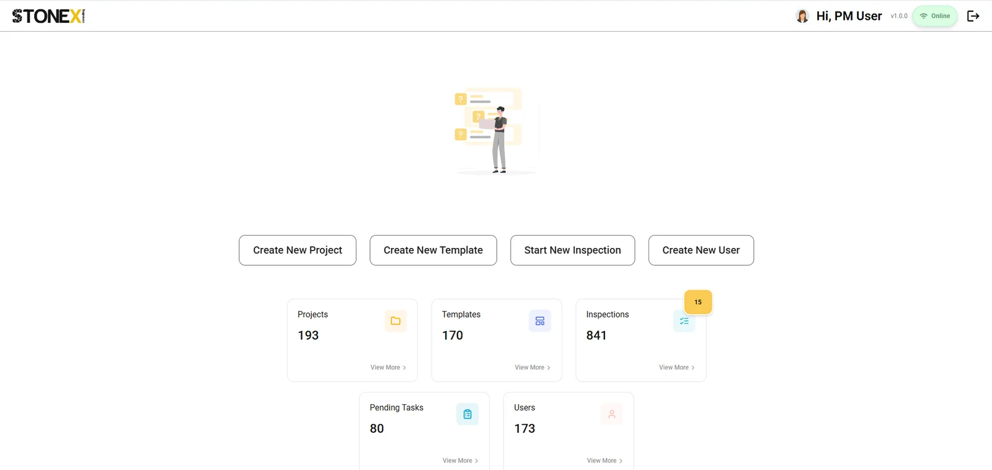
Task: Click the Users count 173
Action: pyautogui.click(x=525, y=428)
